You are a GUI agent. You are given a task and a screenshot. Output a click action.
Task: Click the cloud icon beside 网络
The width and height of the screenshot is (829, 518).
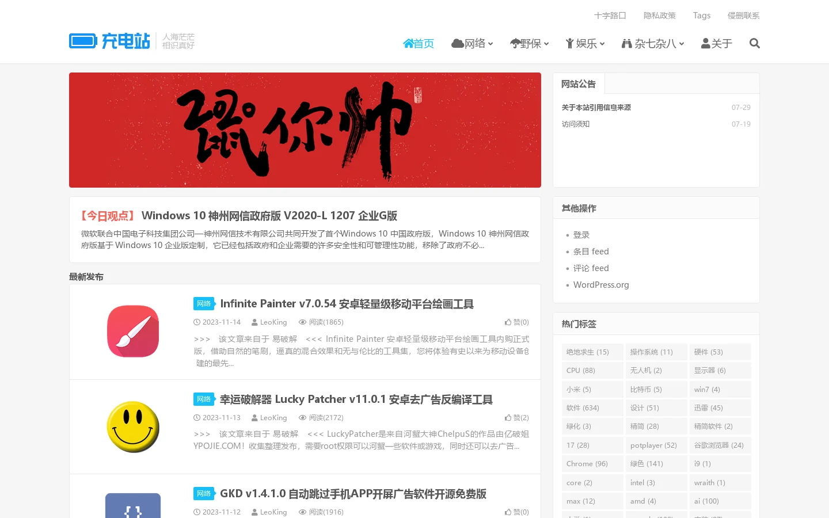click(x=458, y=43)
